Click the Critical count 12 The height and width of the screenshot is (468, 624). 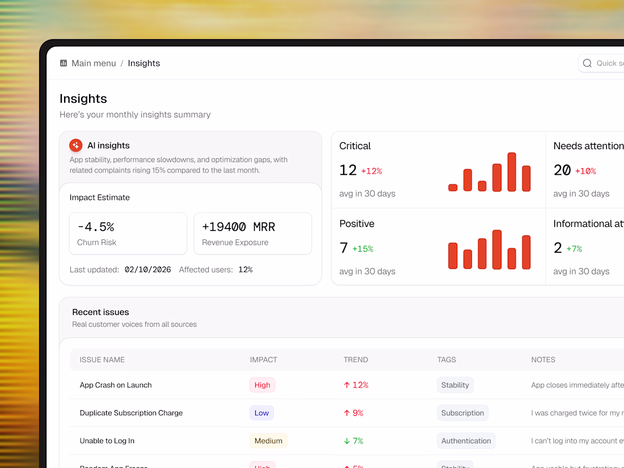[x=348, y=170]
